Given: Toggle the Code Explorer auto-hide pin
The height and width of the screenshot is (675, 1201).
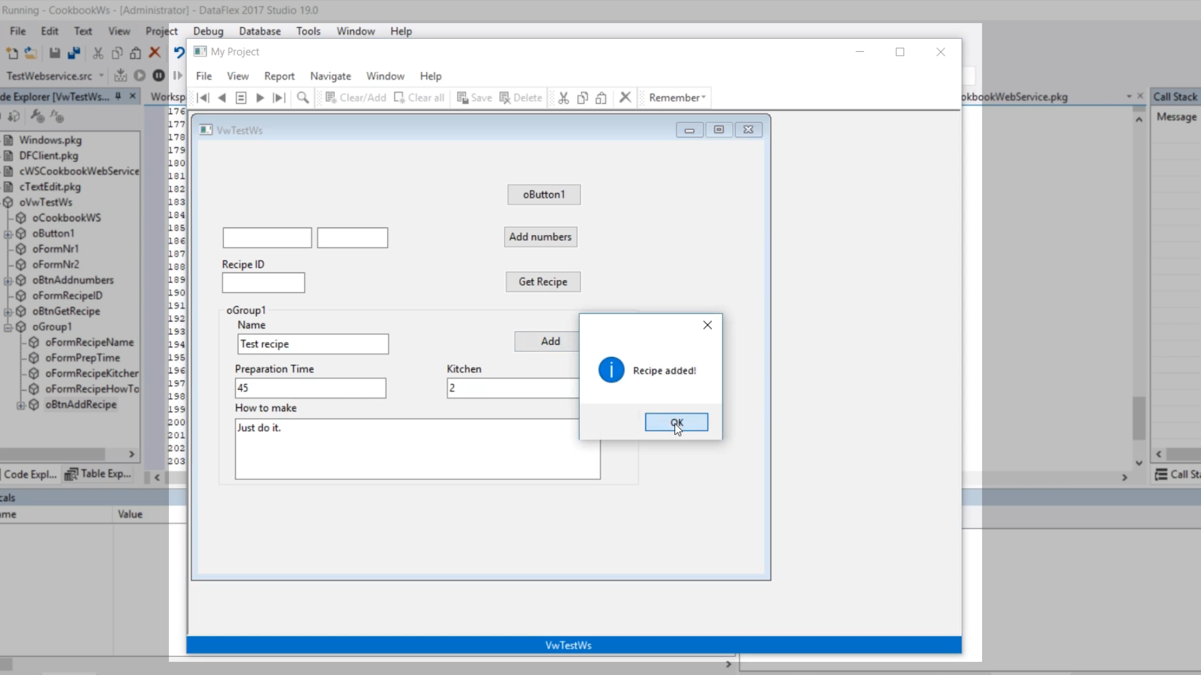Looking at the screenshot, I should [118, 96].
